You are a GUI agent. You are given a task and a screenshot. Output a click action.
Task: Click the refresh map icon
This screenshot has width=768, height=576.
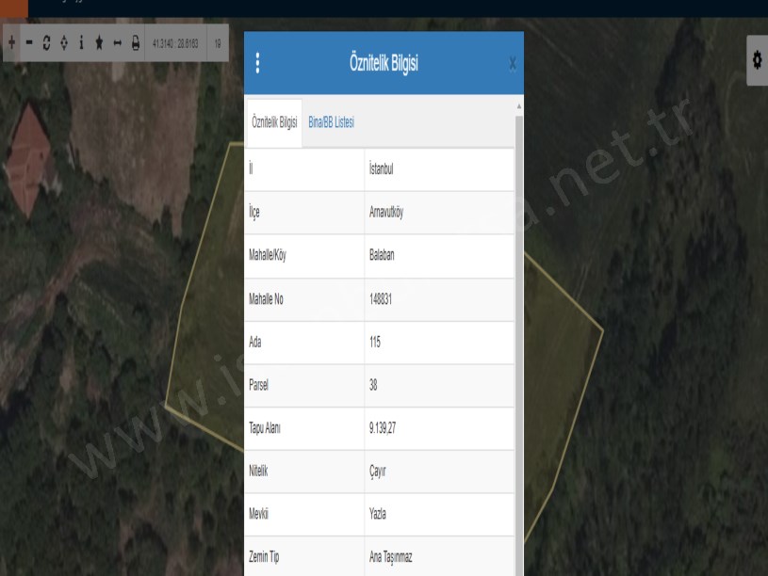[46, 43]
